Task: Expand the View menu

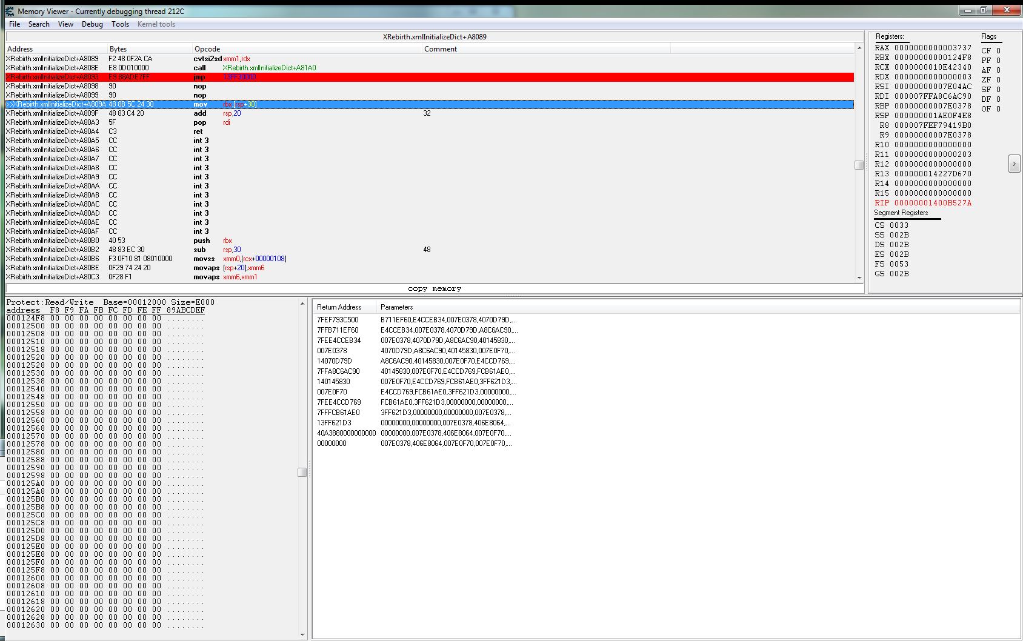Action: (x=65, y=24)
